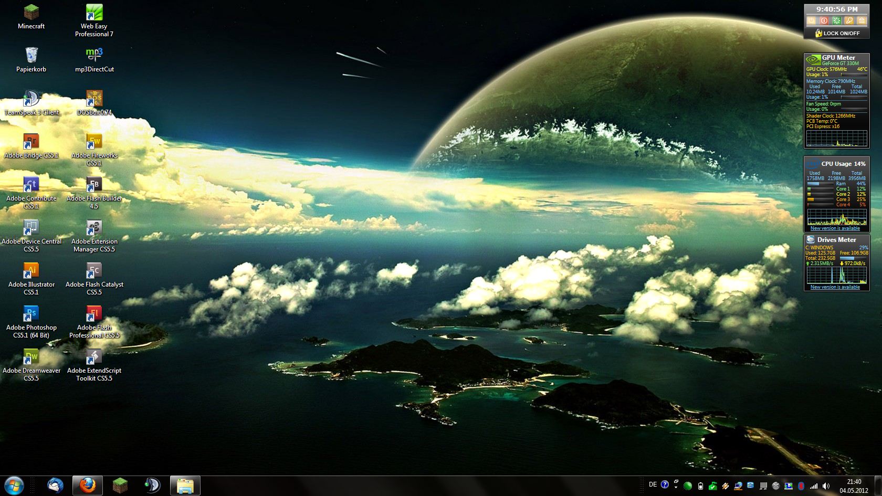The width and height of the screenshot is (882, 496).
Task: Switch to the Firefox taskbar button
Action: [x=87, y=486]
